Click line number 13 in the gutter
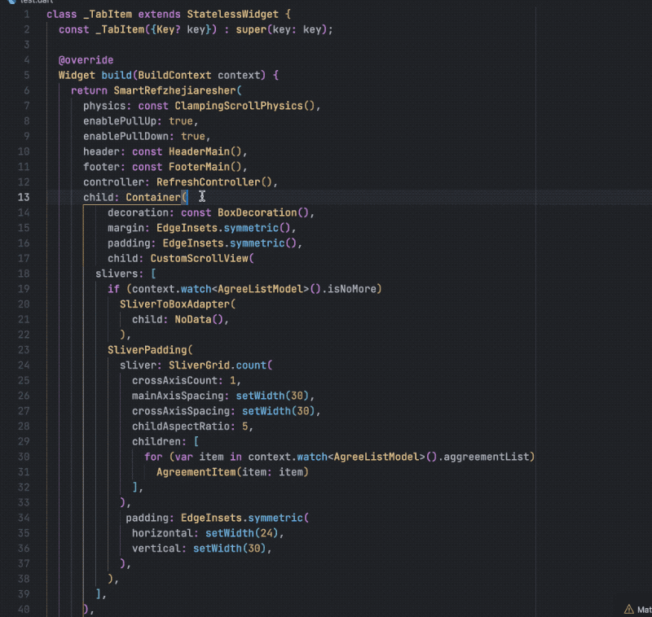 (x=24, y=197)
